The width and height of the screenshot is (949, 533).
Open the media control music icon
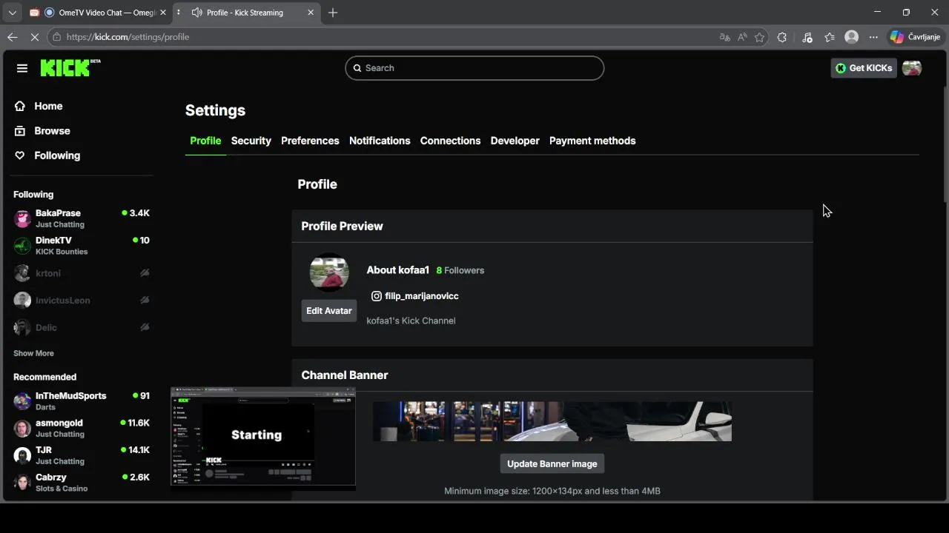[807, 37]
